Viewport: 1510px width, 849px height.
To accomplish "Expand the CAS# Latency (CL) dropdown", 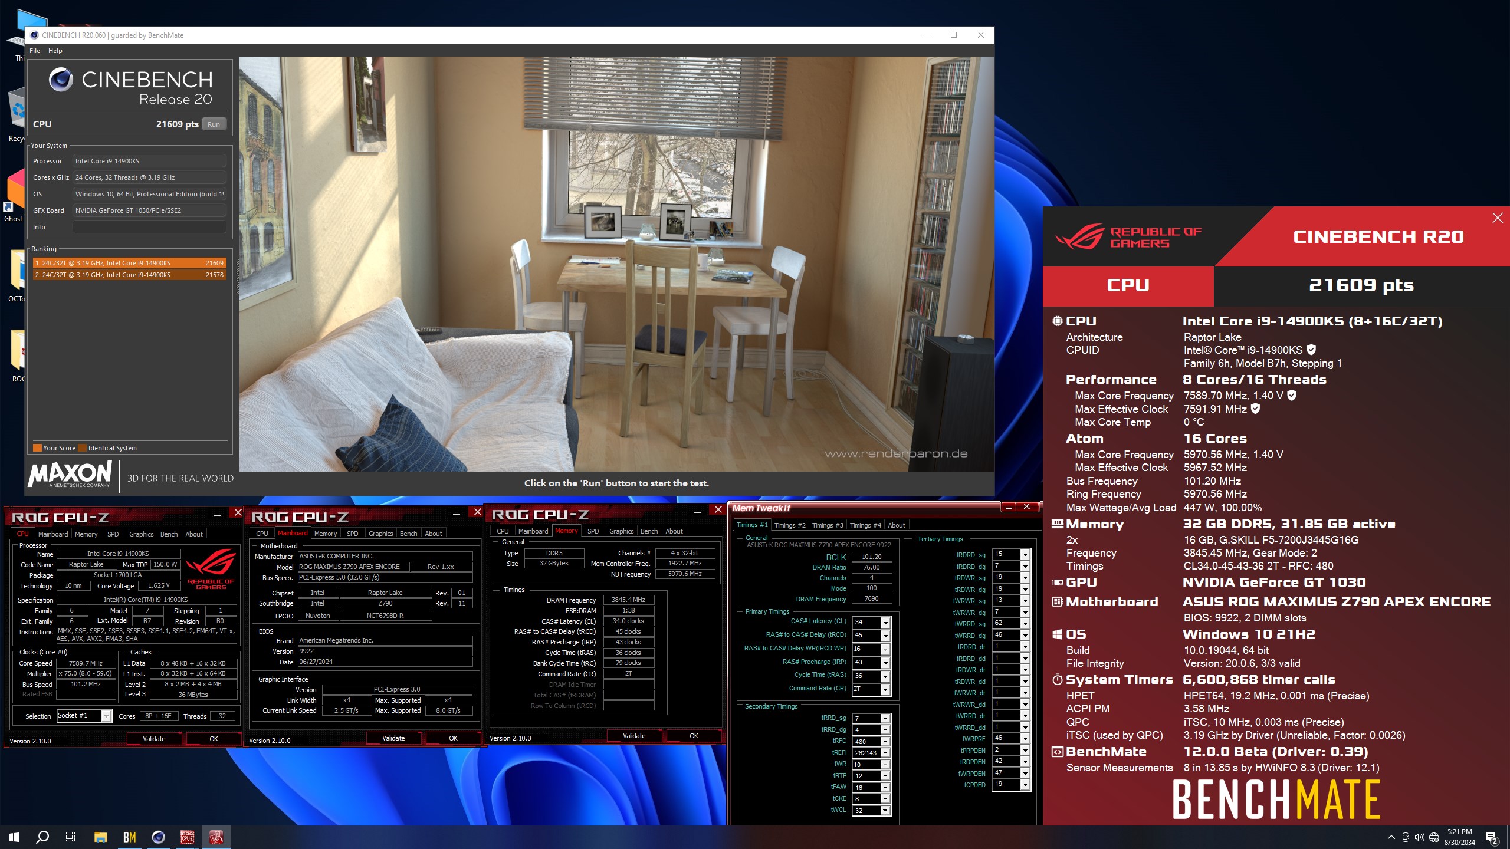I will click(885, 623).
